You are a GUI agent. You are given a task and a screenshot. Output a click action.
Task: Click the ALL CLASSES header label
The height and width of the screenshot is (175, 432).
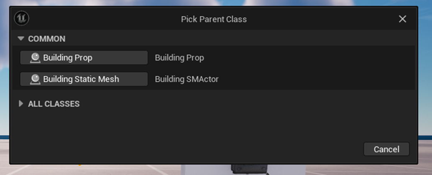tap(54, 104)
